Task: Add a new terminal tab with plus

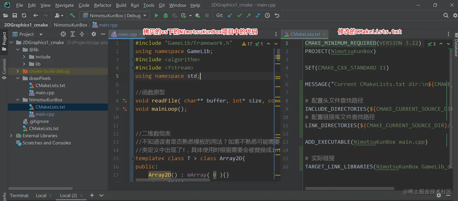Action: (x=92, y=196)
